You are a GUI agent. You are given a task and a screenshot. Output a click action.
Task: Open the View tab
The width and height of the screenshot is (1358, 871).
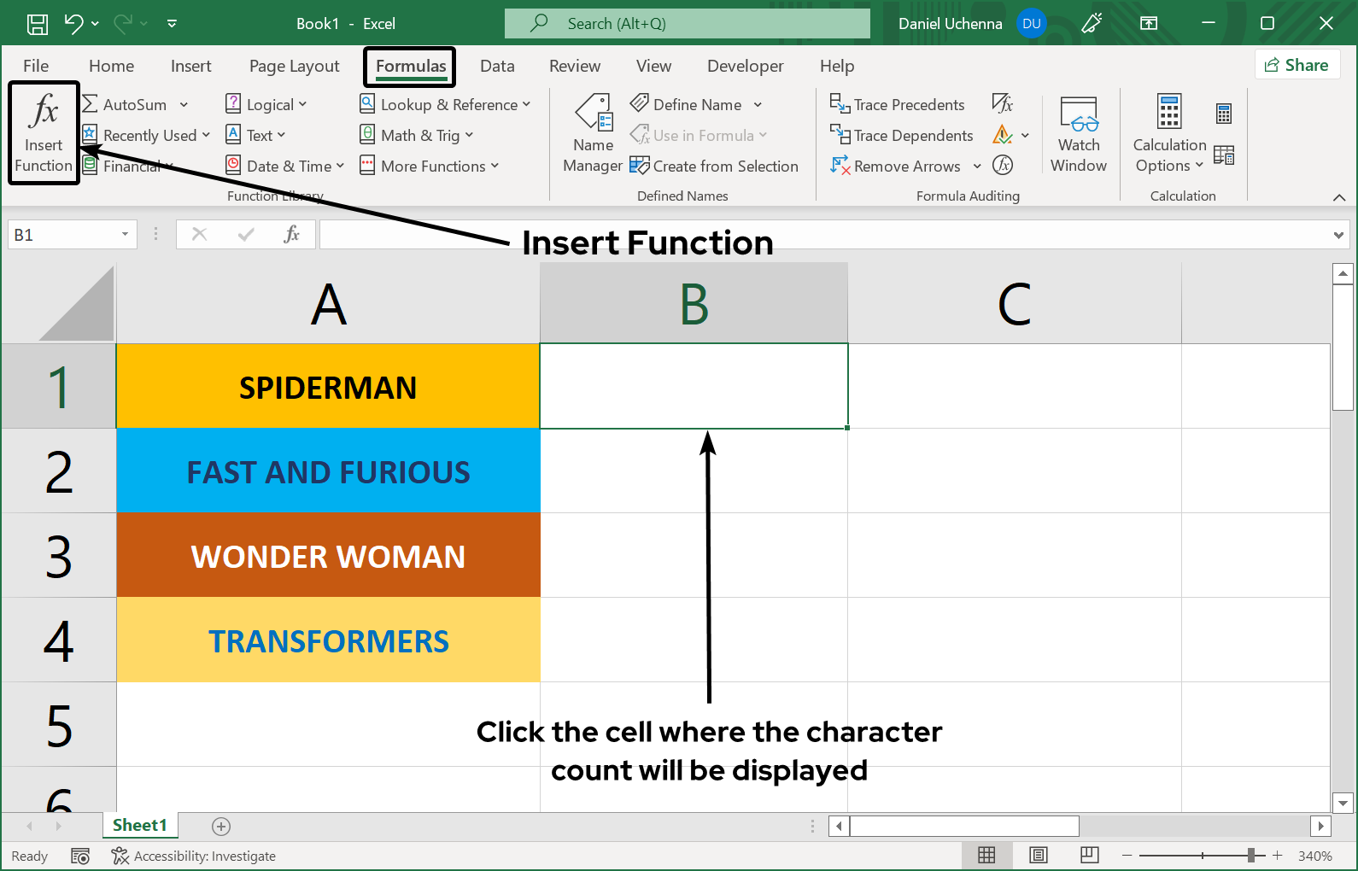click(653, 66)
